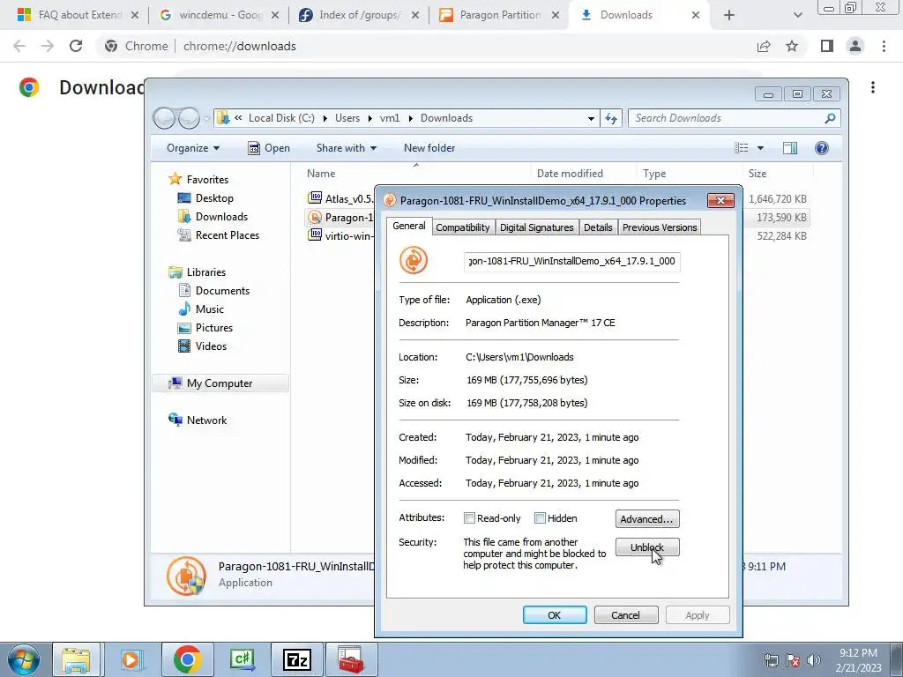The height and width of the screenshot is (677, 903).
Task: Select Network in navigation pane
Action: tap(206, 420)
